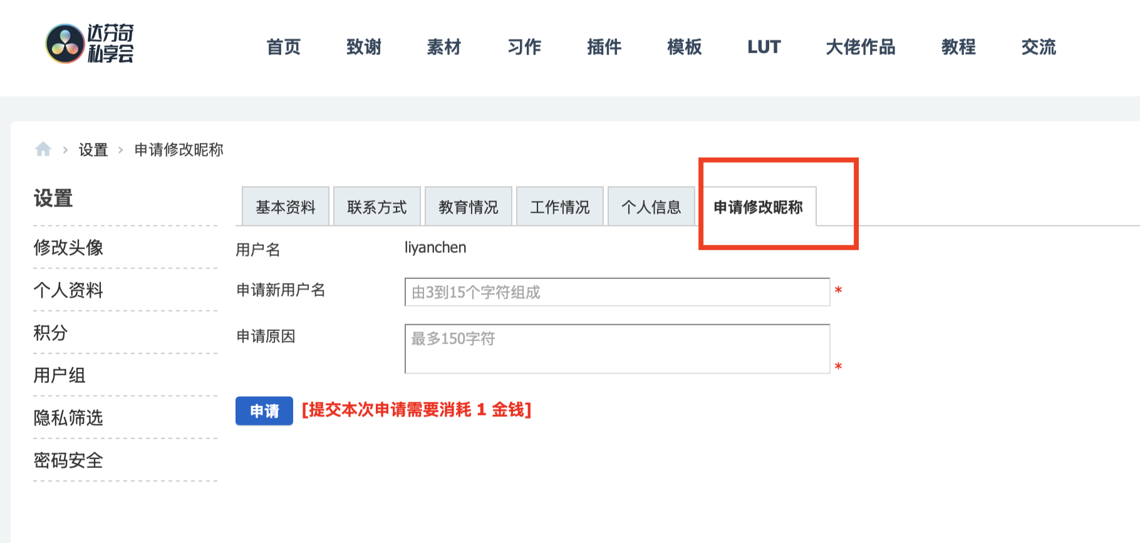Select the 教程 navigation item

pyautogui.click(x=958, y=47)
